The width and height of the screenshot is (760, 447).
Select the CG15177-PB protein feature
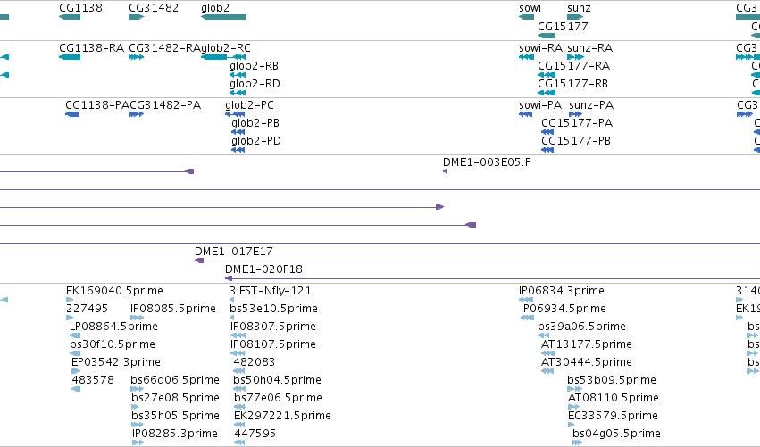547,150
